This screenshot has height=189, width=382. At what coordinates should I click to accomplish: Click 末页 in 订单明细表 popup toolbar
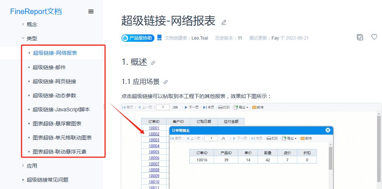click(x=257, y=138)
